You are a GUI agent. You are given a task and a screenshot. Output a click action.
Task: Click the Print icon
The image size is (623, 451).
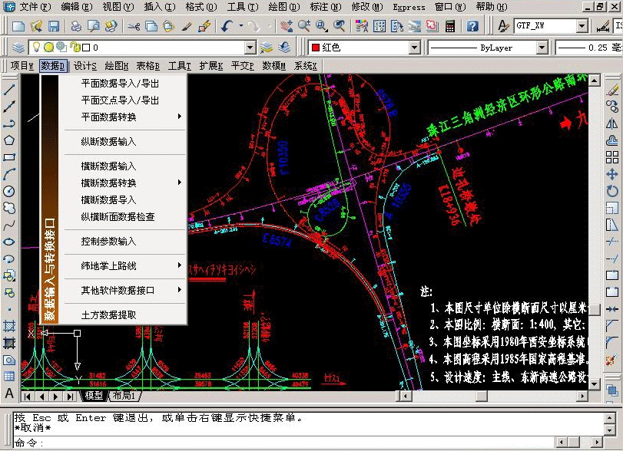tap(76, 26)
